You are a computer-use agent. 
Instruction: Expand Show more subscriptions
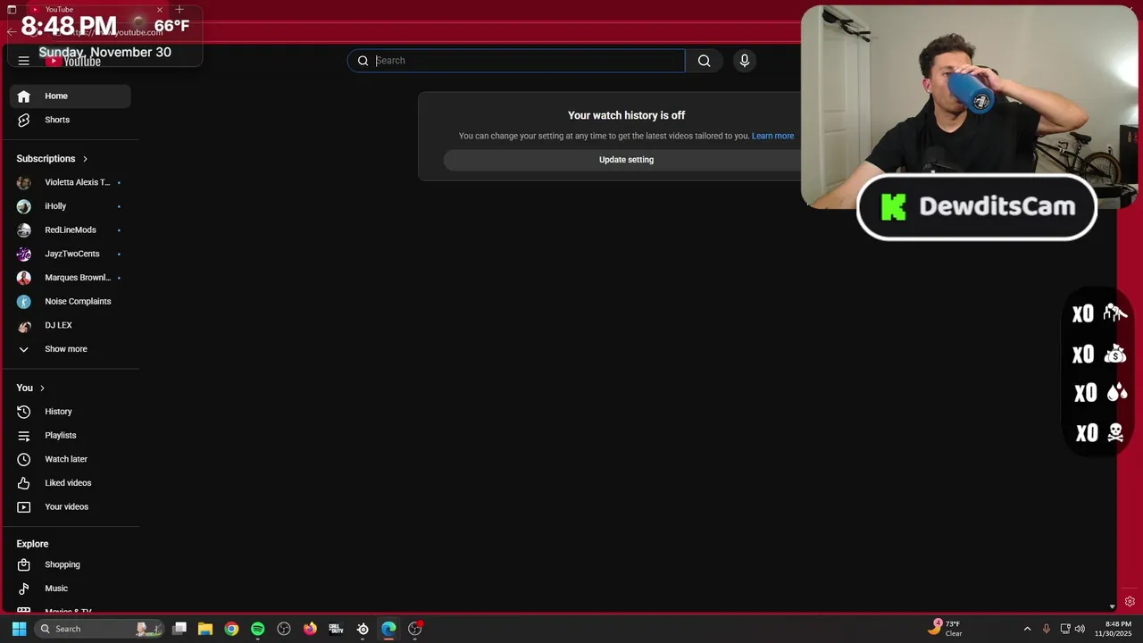66,349
